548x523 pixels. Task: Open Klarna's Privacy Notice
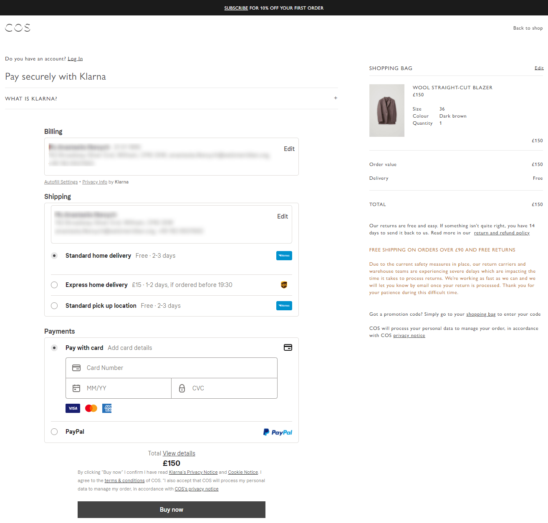(x=193, y=472)
